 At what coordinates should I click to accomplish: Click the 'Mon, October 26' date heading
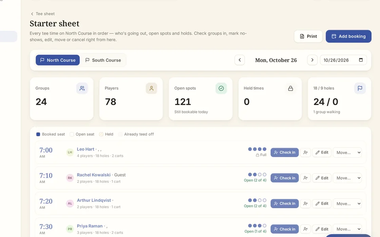(x=276, y=60)
